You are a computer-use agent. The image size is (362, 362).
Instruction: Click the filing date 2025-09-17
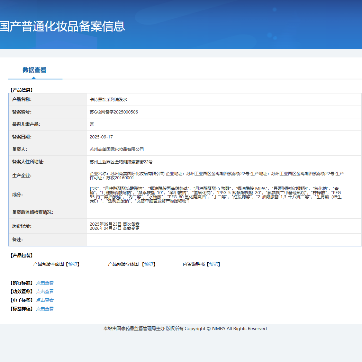(101, 137)
